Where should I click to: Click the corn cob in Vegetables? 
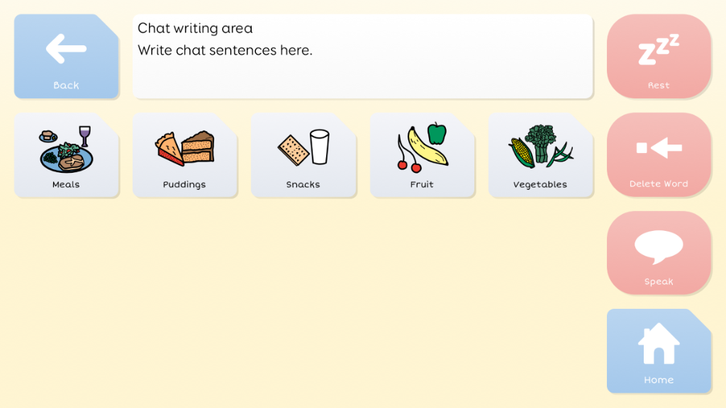tap(523, 153)
